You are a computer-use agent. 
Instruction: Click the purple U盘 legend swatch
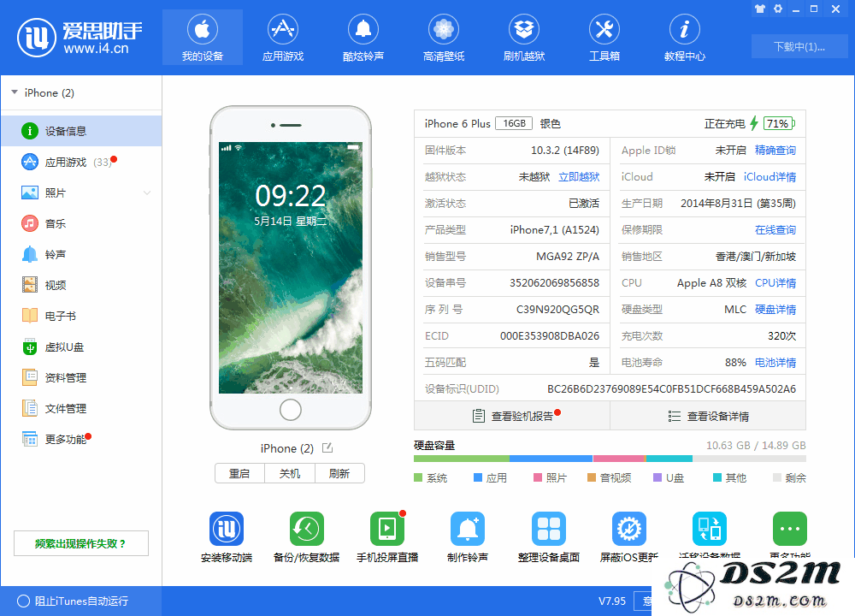point(657,477)
